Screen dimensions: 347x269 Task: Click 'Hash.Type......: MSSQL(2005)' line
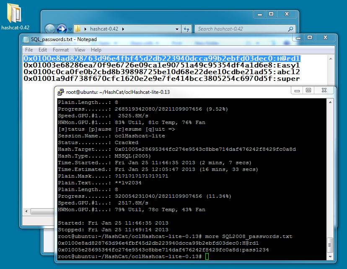tap(104, 156)
